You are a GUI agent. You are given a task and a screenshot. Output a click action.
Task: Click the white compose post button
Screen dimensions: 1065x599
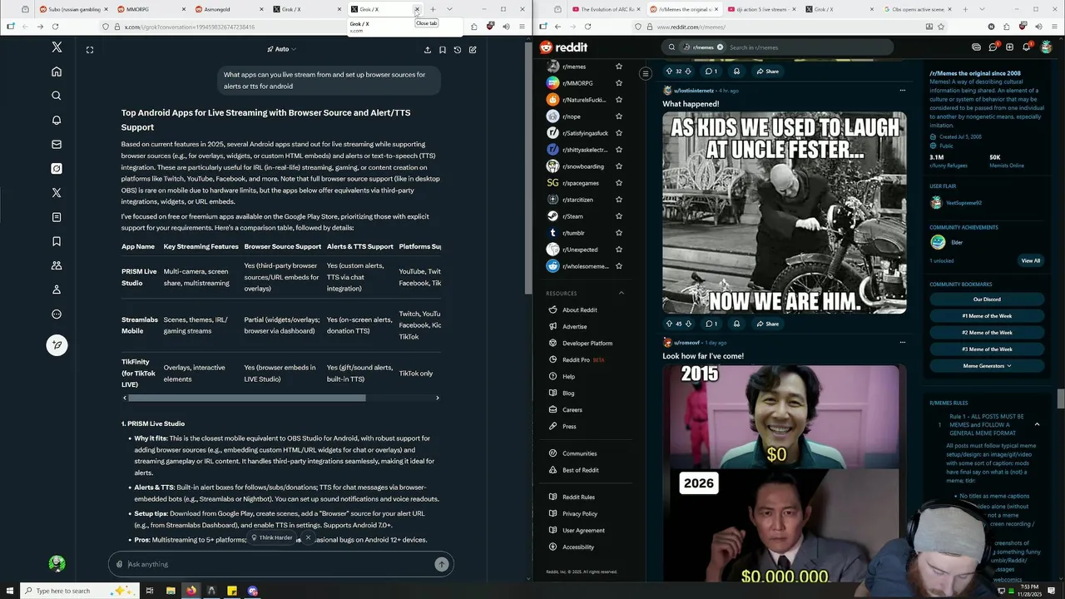pyautogui.click(x=57, y=344)
